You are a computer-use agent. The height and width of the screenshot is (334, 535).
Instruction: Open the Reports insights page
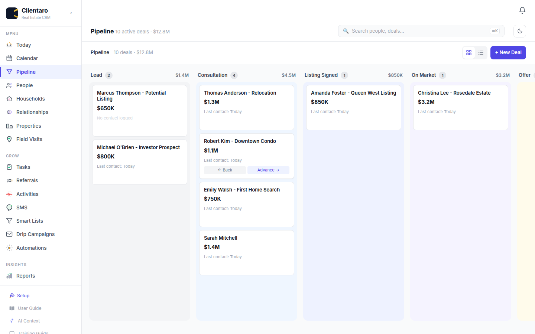(x=26, y=276)
